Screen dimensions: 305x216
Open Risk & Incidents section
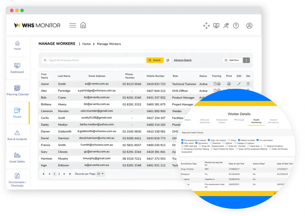[x=17, y=135]
